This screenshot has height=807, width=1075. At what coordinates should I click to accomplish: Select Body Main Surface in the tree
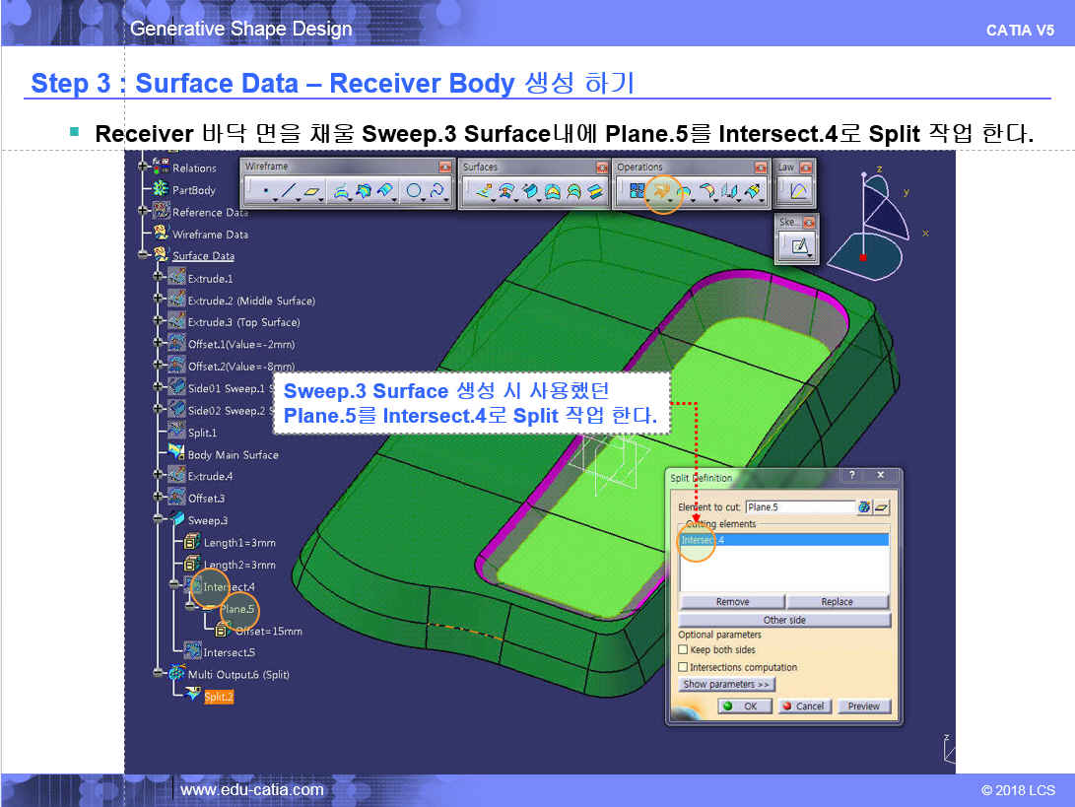click(x=233, y=454)
